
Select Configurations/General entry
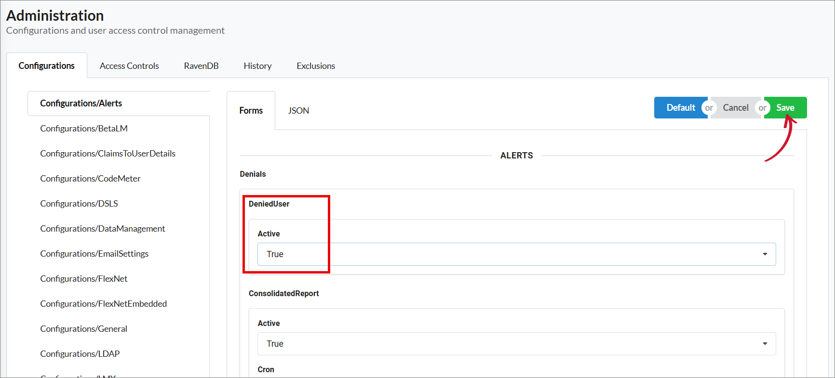coord(83,329)
